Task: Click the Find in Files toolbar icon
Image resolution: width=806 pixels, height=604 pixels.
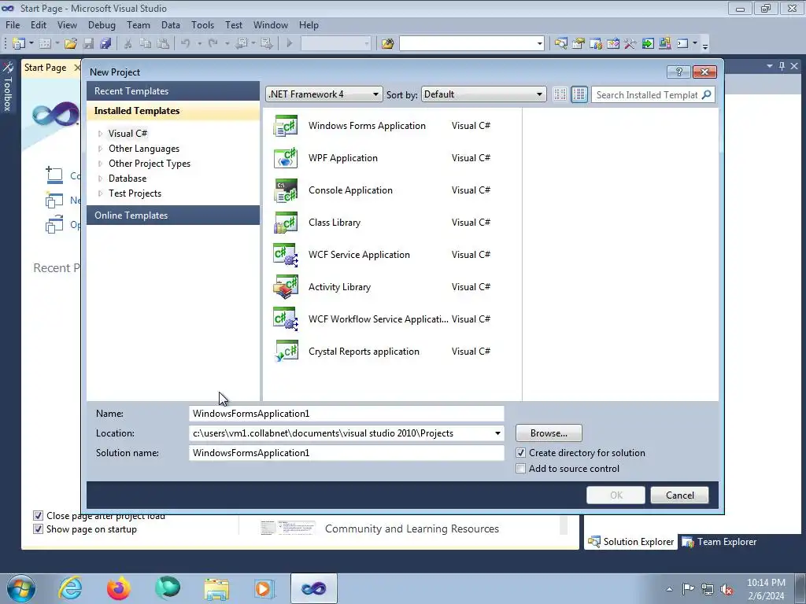Action: coord(387,44)
